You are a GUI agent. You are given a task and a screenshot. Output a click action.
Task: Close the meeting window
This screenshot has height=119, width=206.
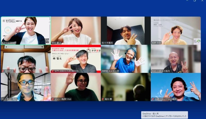click(x=202, y=1)
